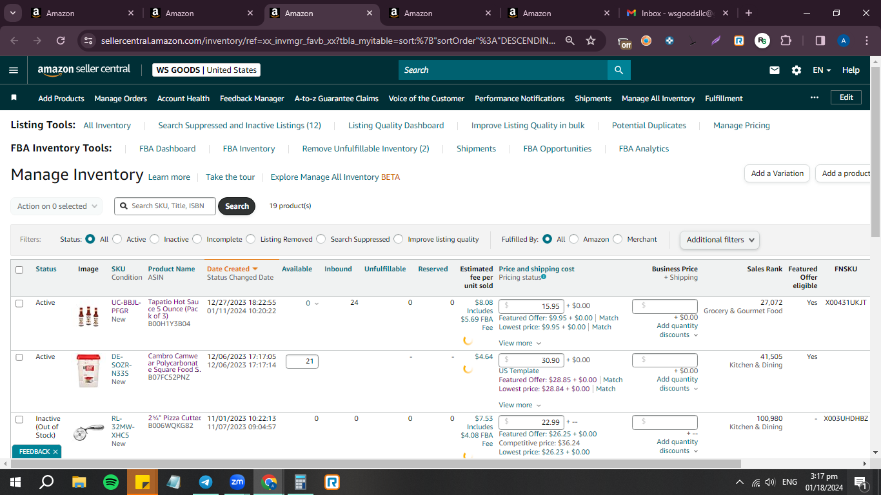Select the Listing Removed filter radio

(251, 239)
